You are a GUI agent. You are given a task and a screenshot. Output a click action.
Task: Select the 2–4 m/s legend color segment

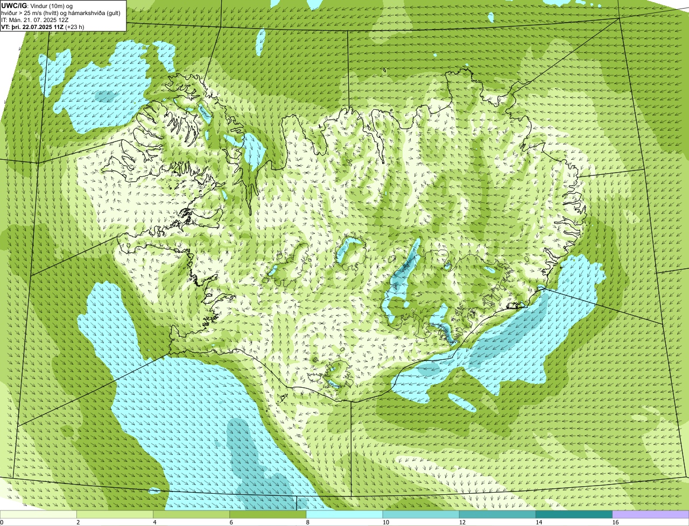115,515
